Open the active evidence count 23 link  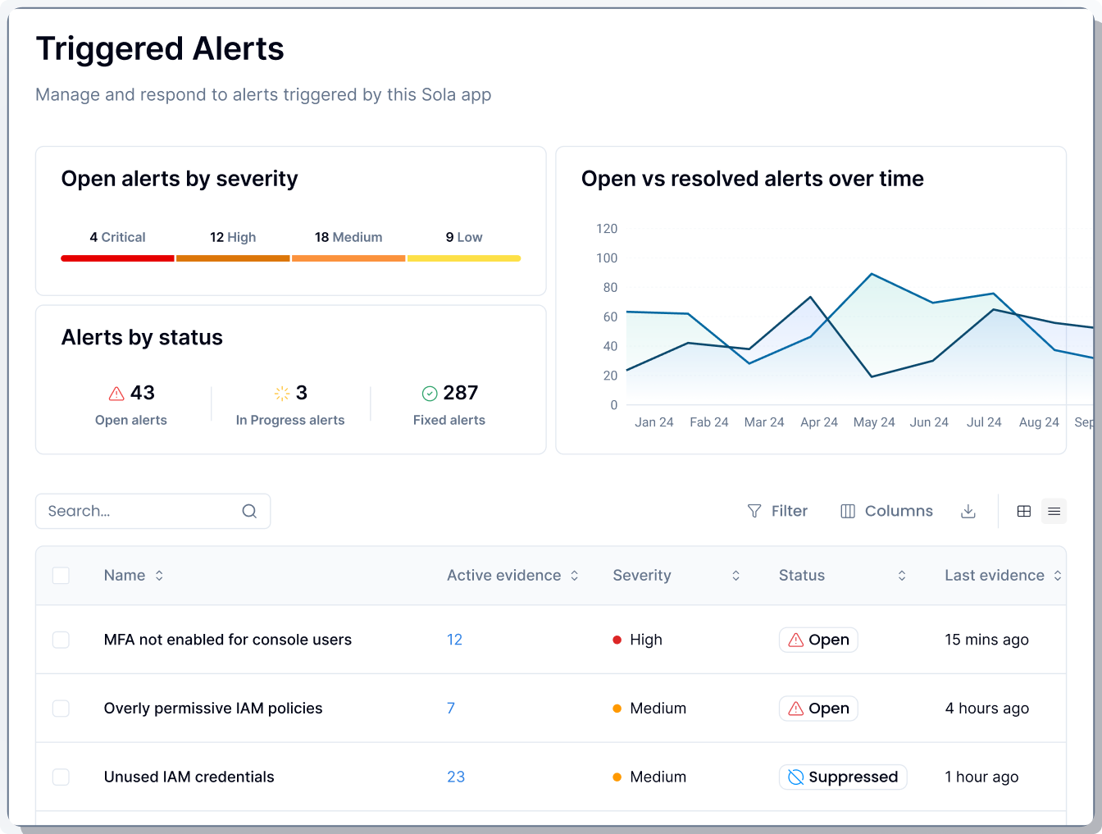coord(456,777)
